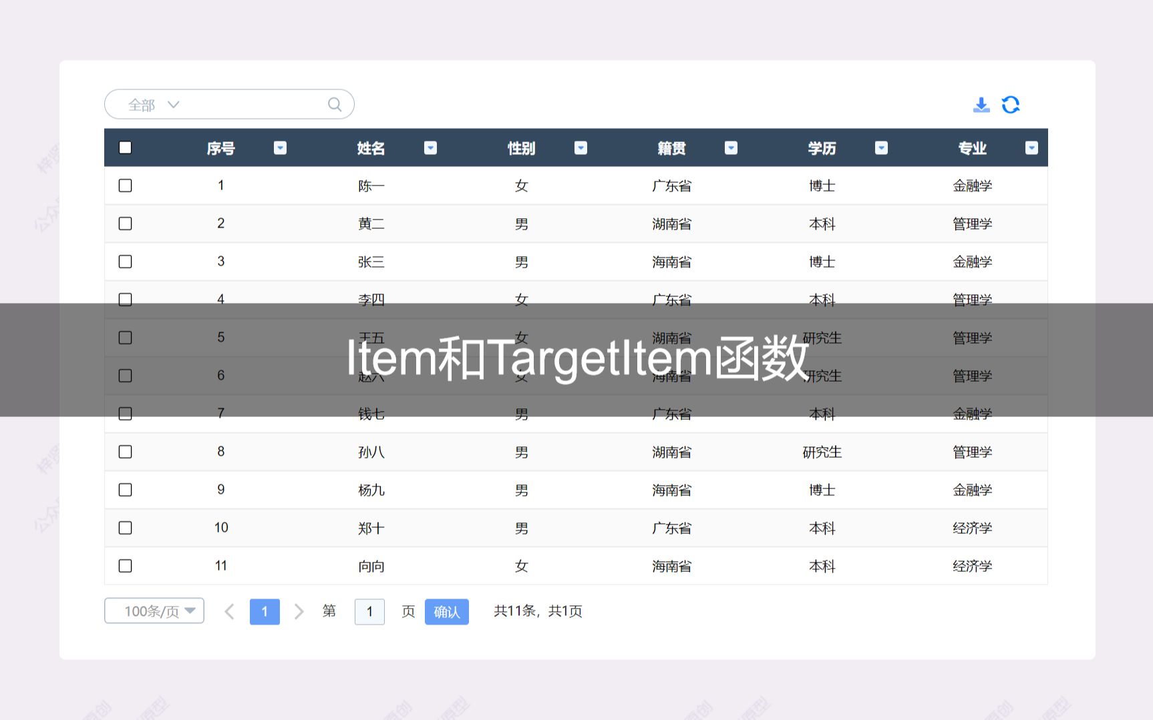
Task: Click the name cell 杨九
Action: coord(371,490)
